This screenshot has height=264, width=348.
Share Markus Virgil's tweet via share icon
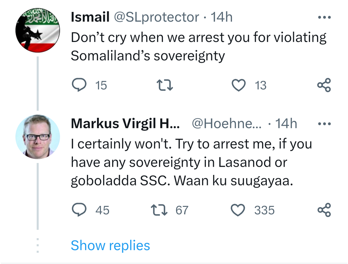coord(324,210)
